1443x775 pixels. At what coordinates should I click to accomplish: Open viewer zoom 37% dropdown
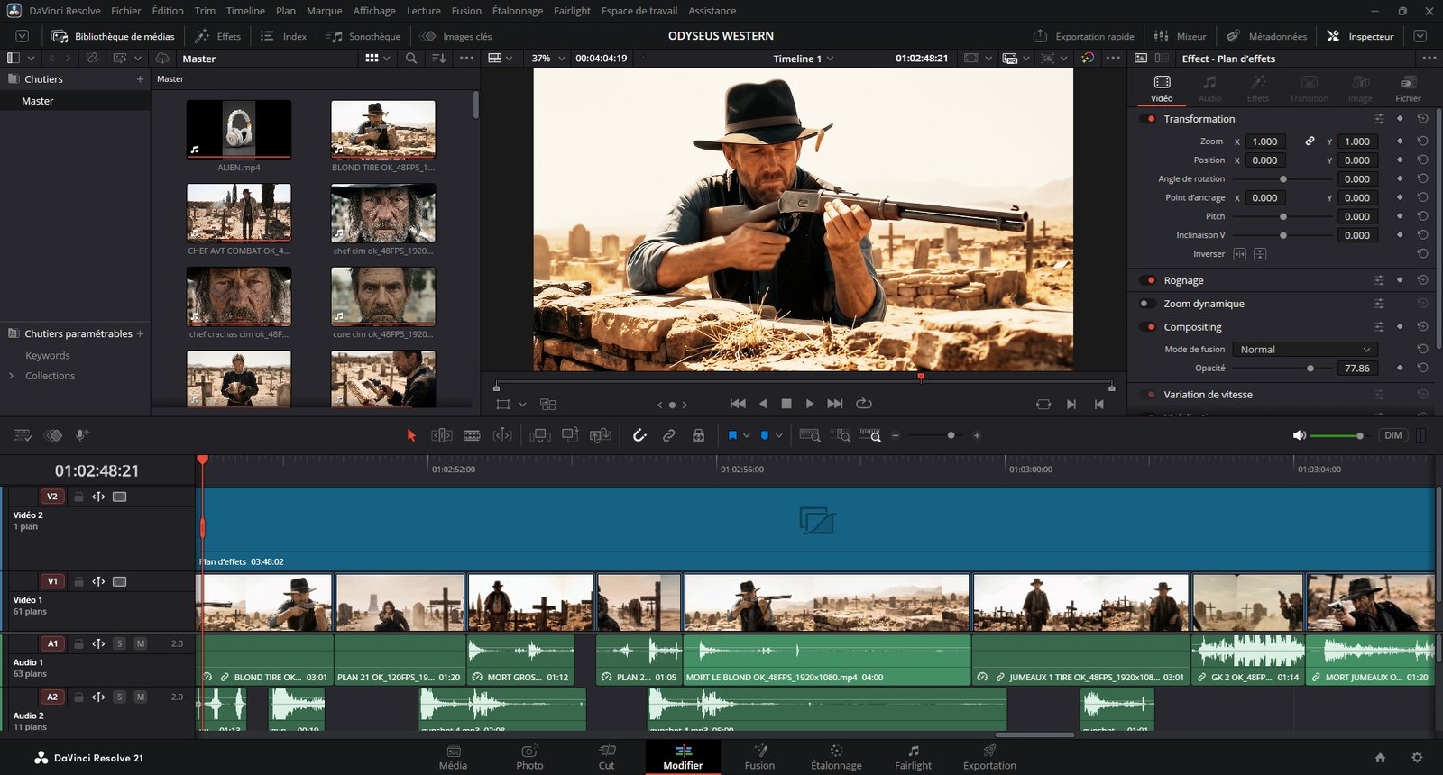(x=548, y=58)
